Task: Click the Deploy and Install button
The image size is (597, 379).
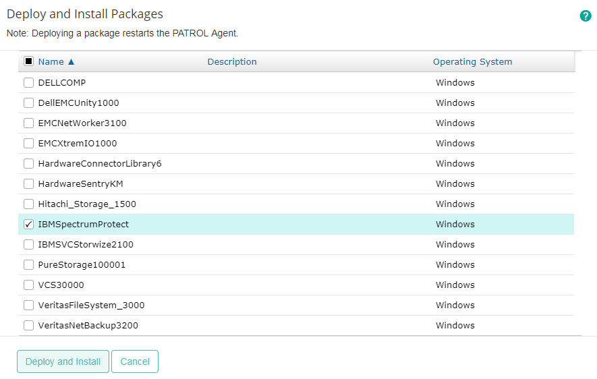Action: coord(63,361)
